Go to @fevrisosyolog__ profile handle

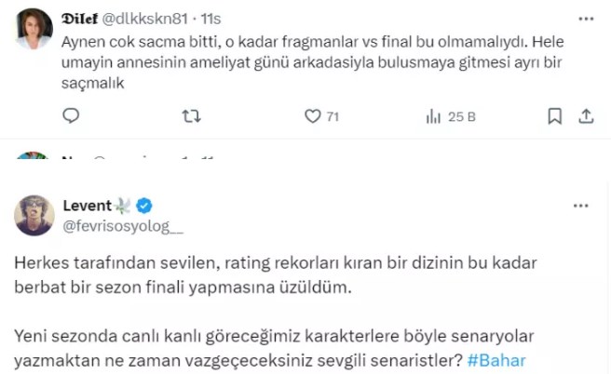[x=122, y=224]
